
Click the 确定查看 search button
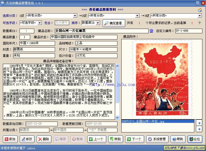tap(114, 23)
